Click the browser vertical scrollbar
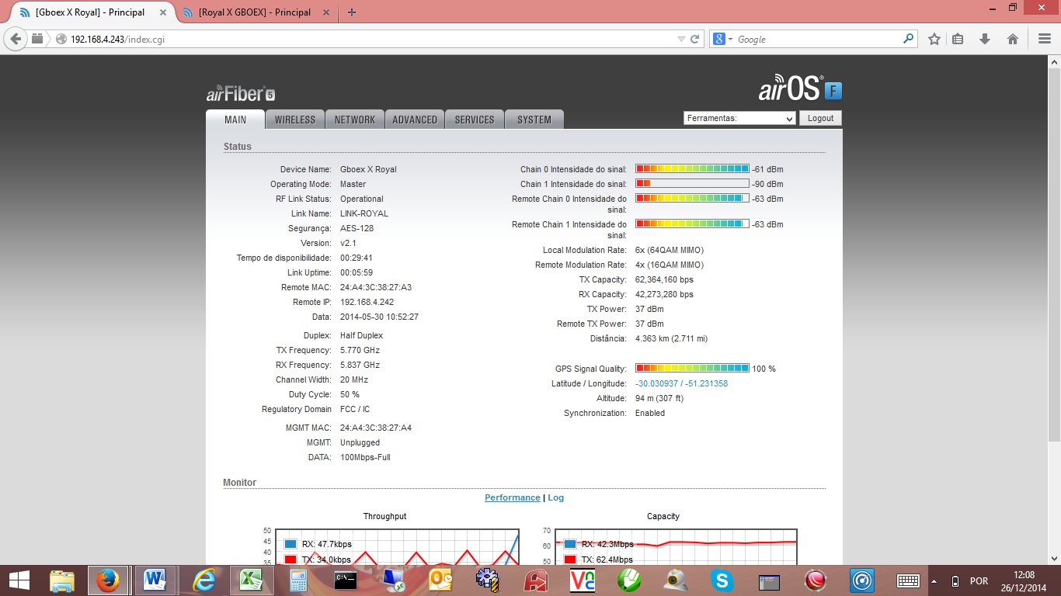The width and height of the screenshot is (1061, 596). 1054,308
